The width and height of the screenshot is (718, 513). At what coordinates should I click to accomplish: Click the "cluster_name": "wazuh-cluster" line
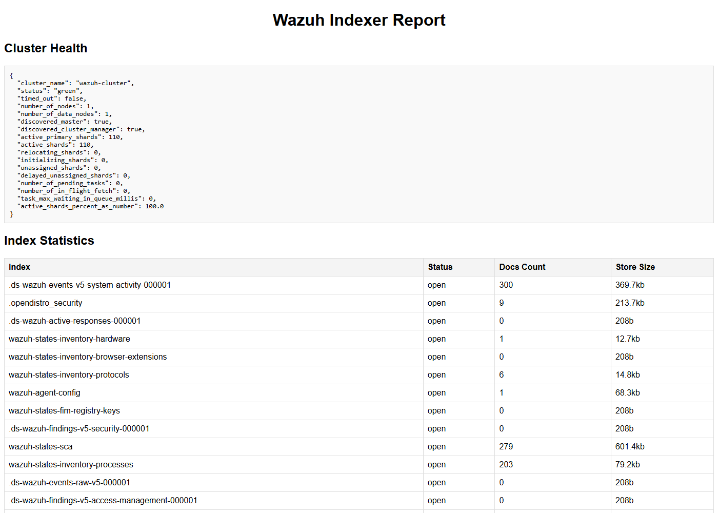(x=75, y=83)
